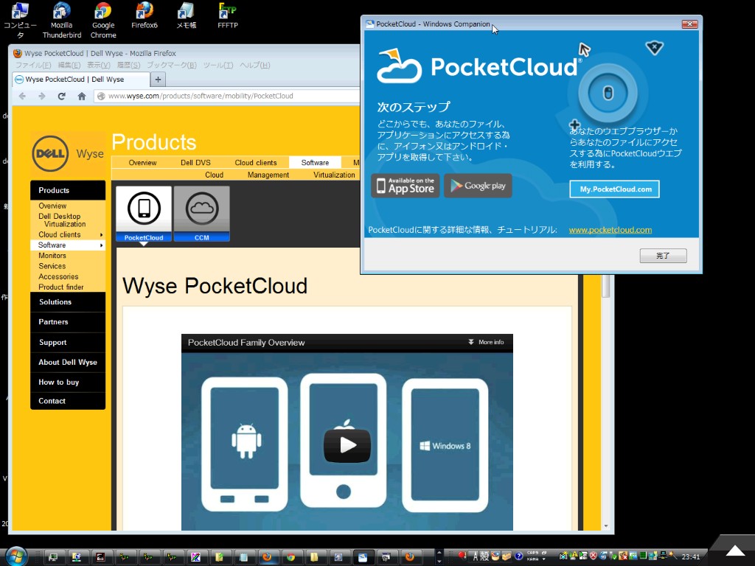Switch to the Overview products tab
755x566 pixels.
pyautogui.click(x=142, y=163)
